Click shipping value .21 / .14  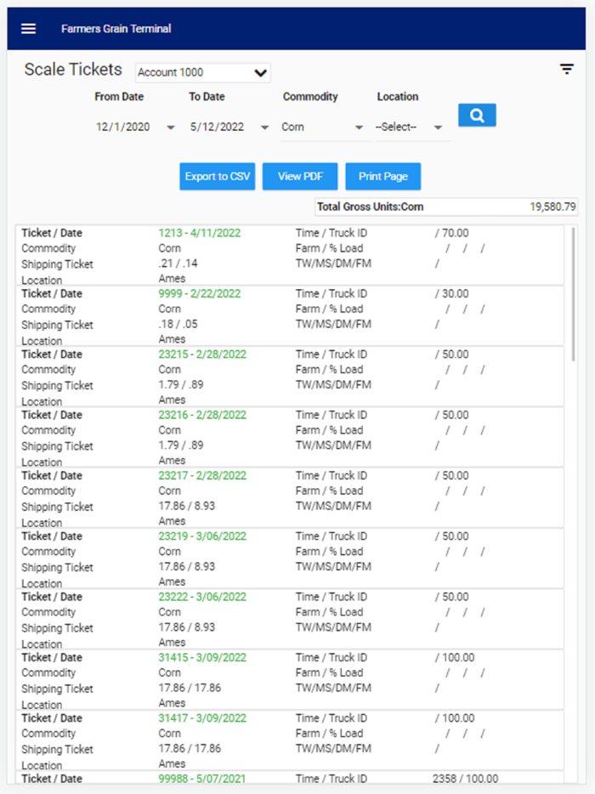(x=178, y=264)
